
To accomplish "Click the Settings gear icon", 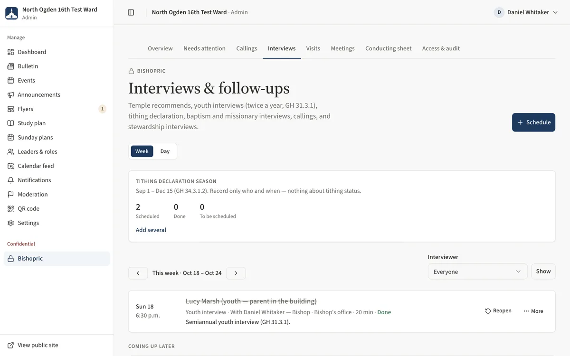I will 11,223.
